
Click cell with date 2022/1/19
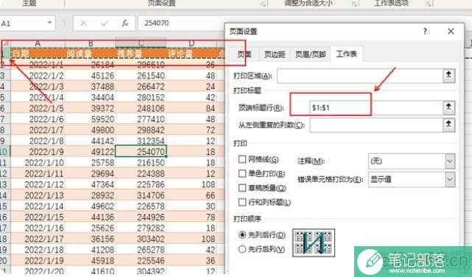(x=38, y=261)
